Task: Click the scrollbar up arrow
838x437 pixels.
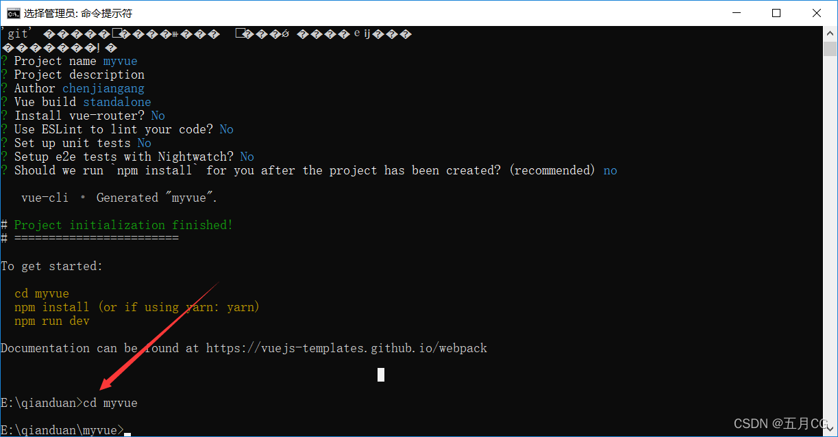Action: pyautogui.click(x=830, y=33)
